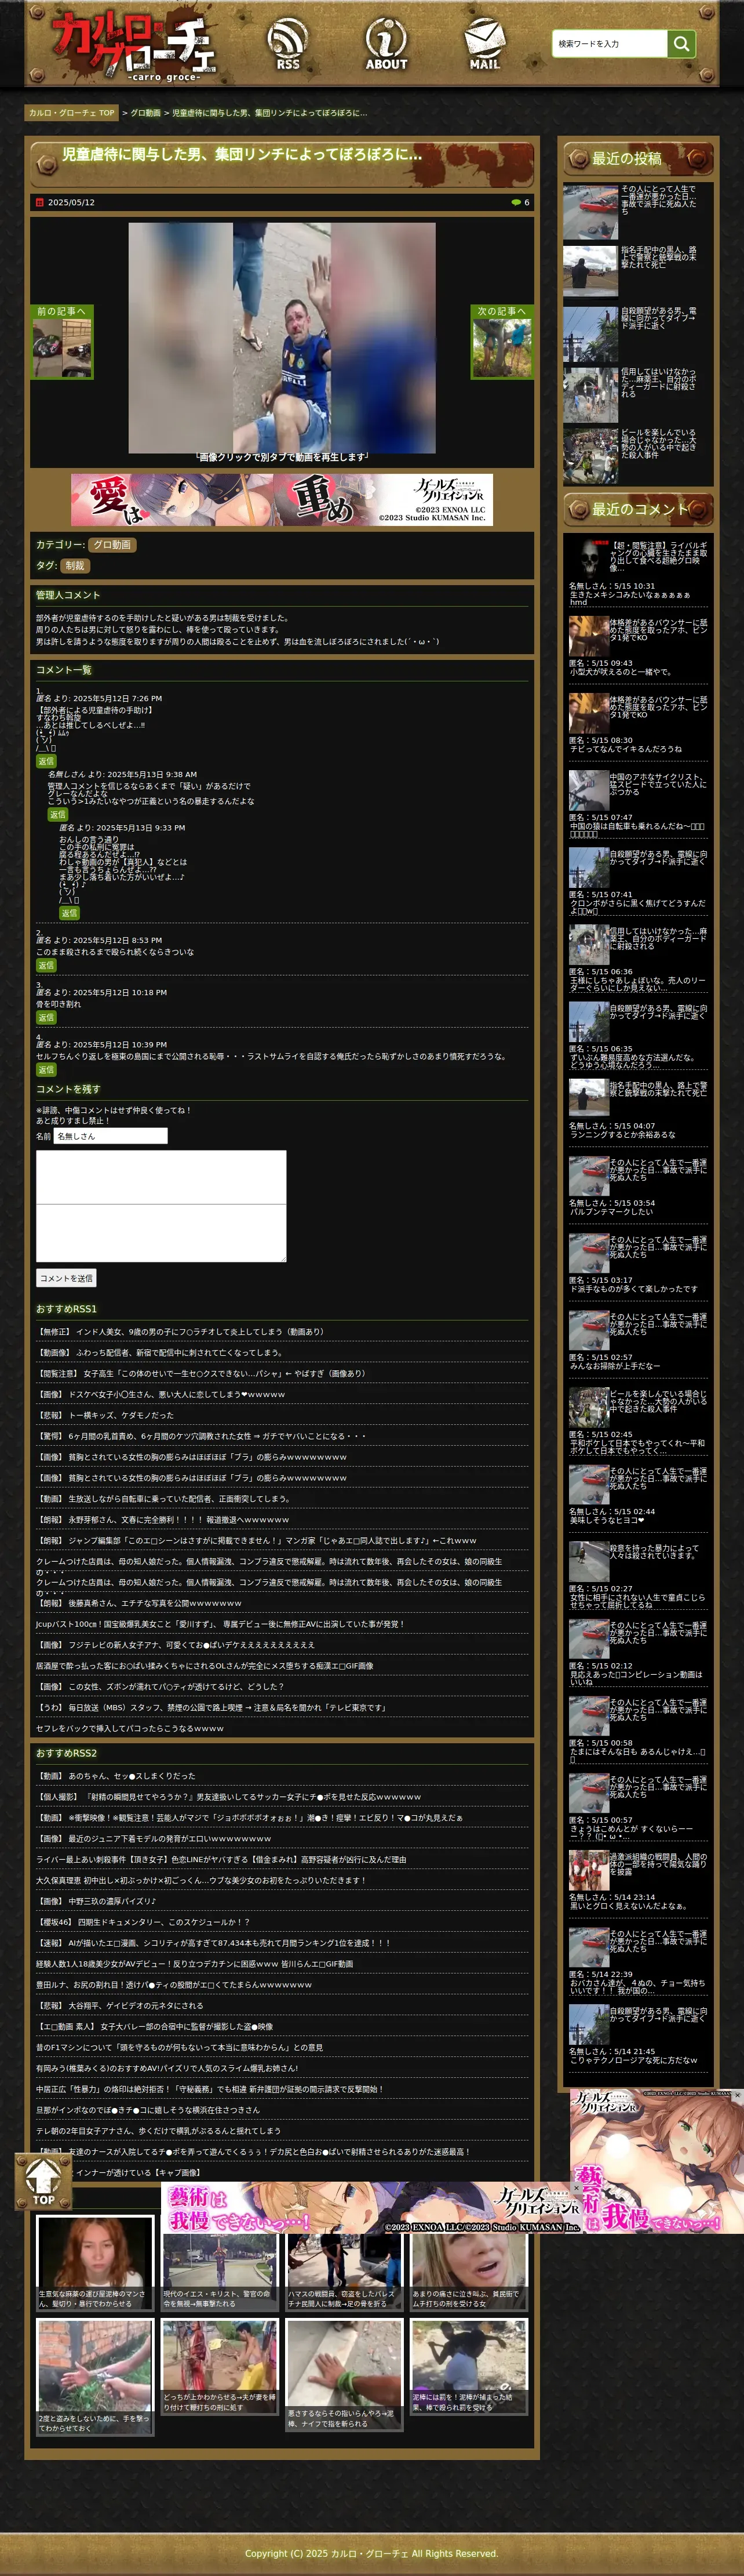Click the main video image to play

pos(282,337)
